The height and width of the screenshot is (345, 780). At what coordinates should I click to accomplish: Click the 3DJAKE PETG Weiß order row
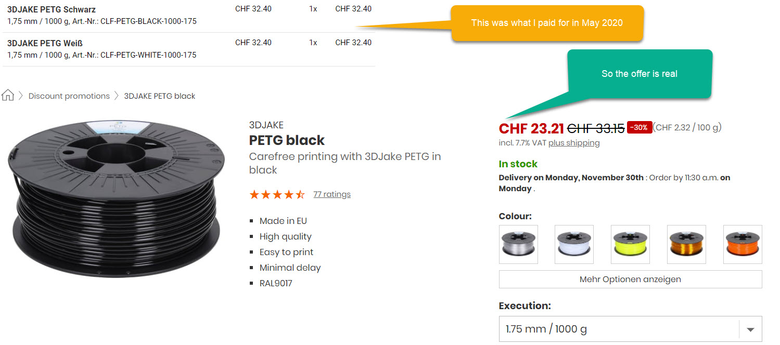pos(45,43)
